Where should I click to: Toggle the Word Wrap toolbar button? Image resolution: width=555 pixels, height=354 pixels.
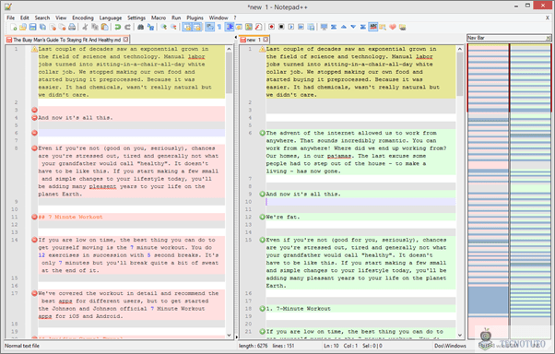click(209, 27)
